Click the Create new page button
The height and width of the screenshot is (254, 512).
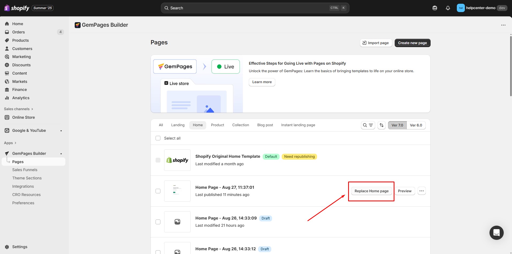[x=412, y=43]
